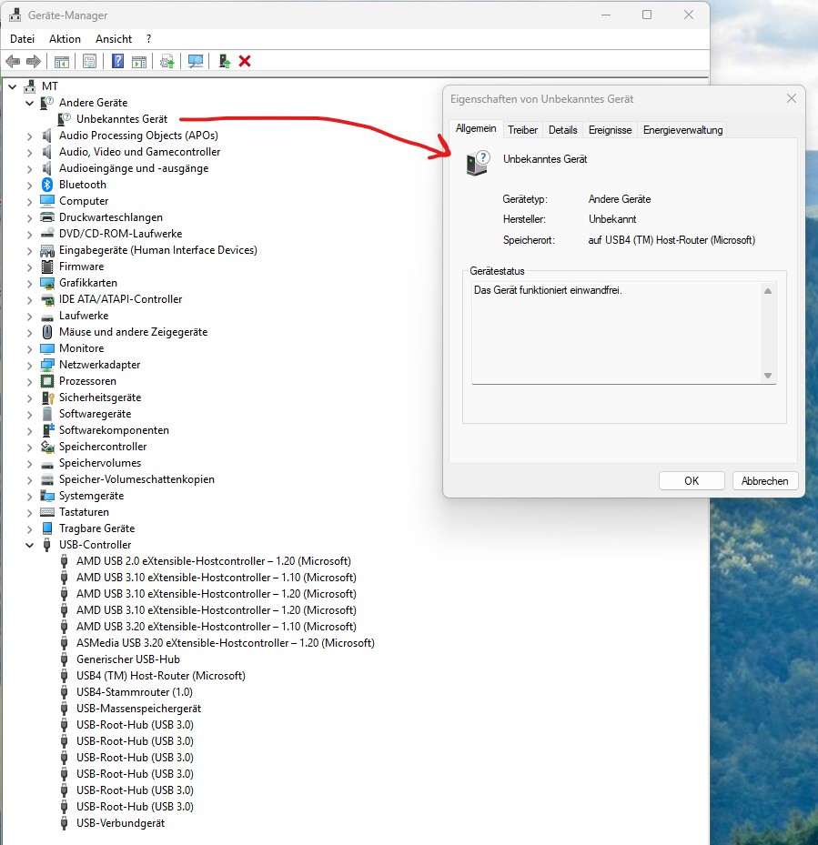Select USB4 (TM) Host-Router (Microsoft)
The height and width of the screenshot is (845, 818).
[x=161, y=676]
